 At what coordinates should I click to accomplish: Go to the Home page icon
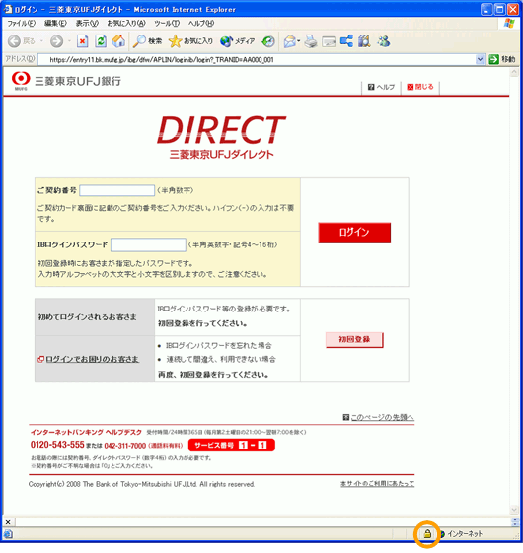[x=118, y=41]
